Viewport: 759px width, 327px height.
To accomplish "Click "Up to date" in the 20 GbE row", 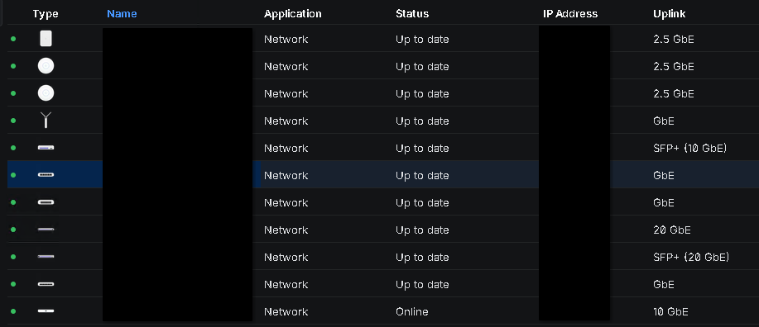I will point(422,230).
